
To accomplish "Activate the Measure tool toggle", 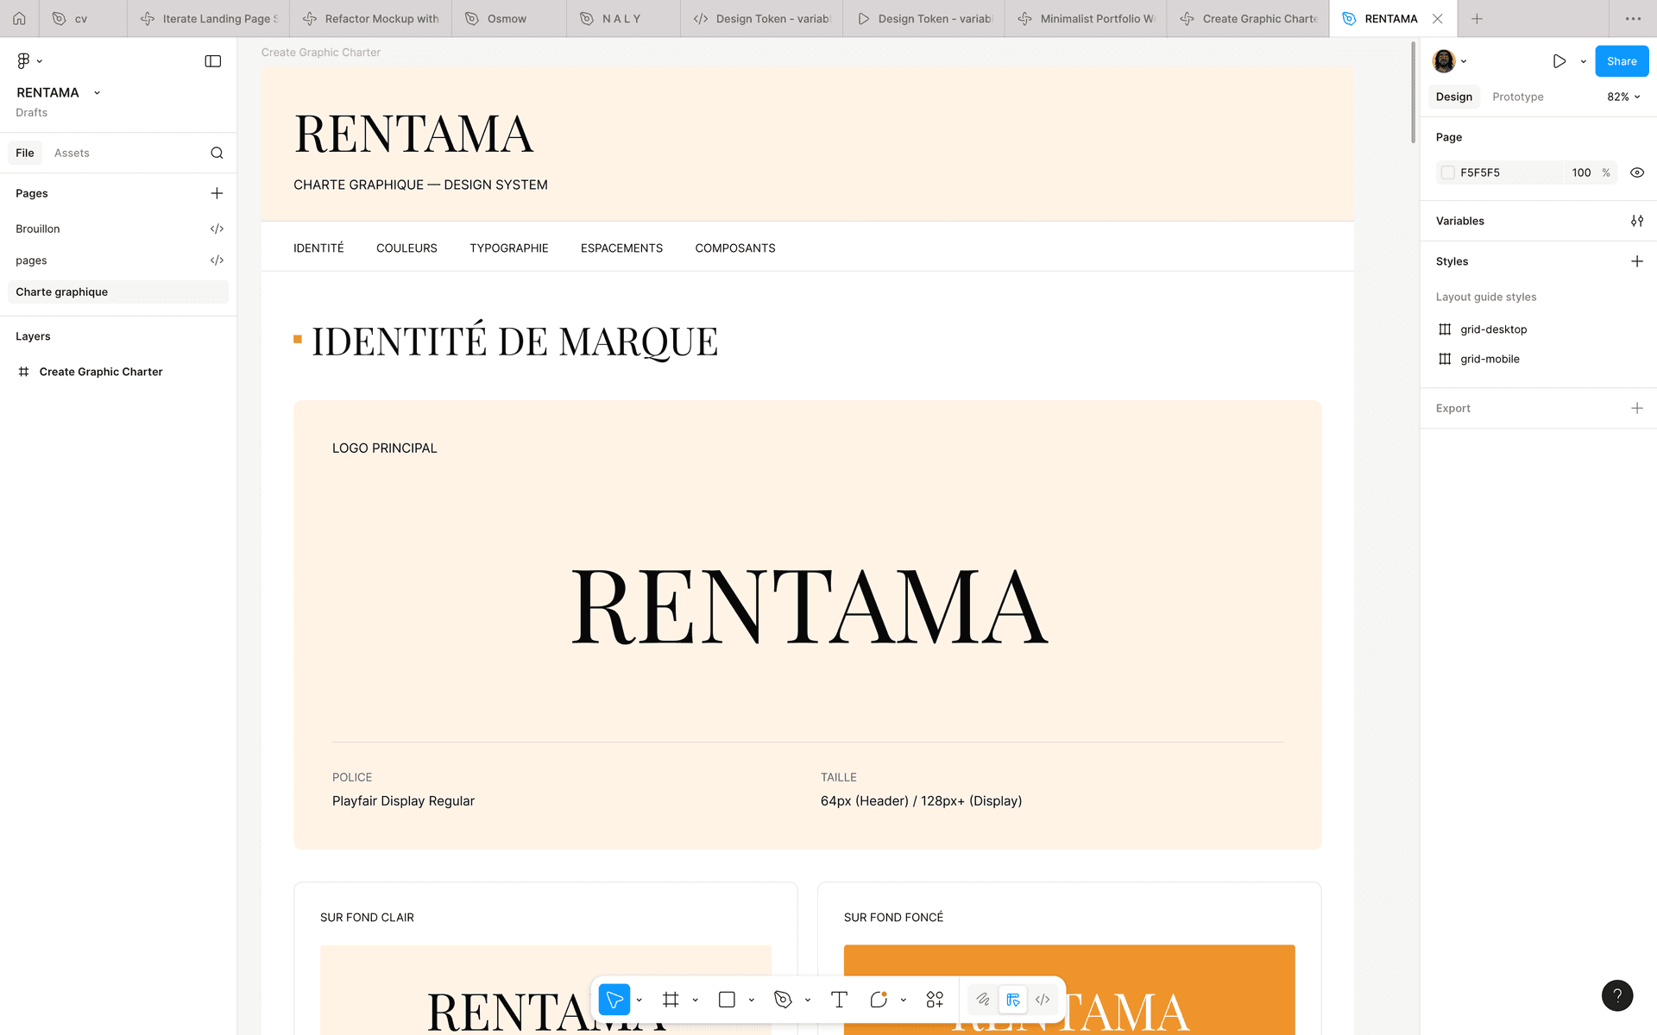I will (x=1013, y=999).
